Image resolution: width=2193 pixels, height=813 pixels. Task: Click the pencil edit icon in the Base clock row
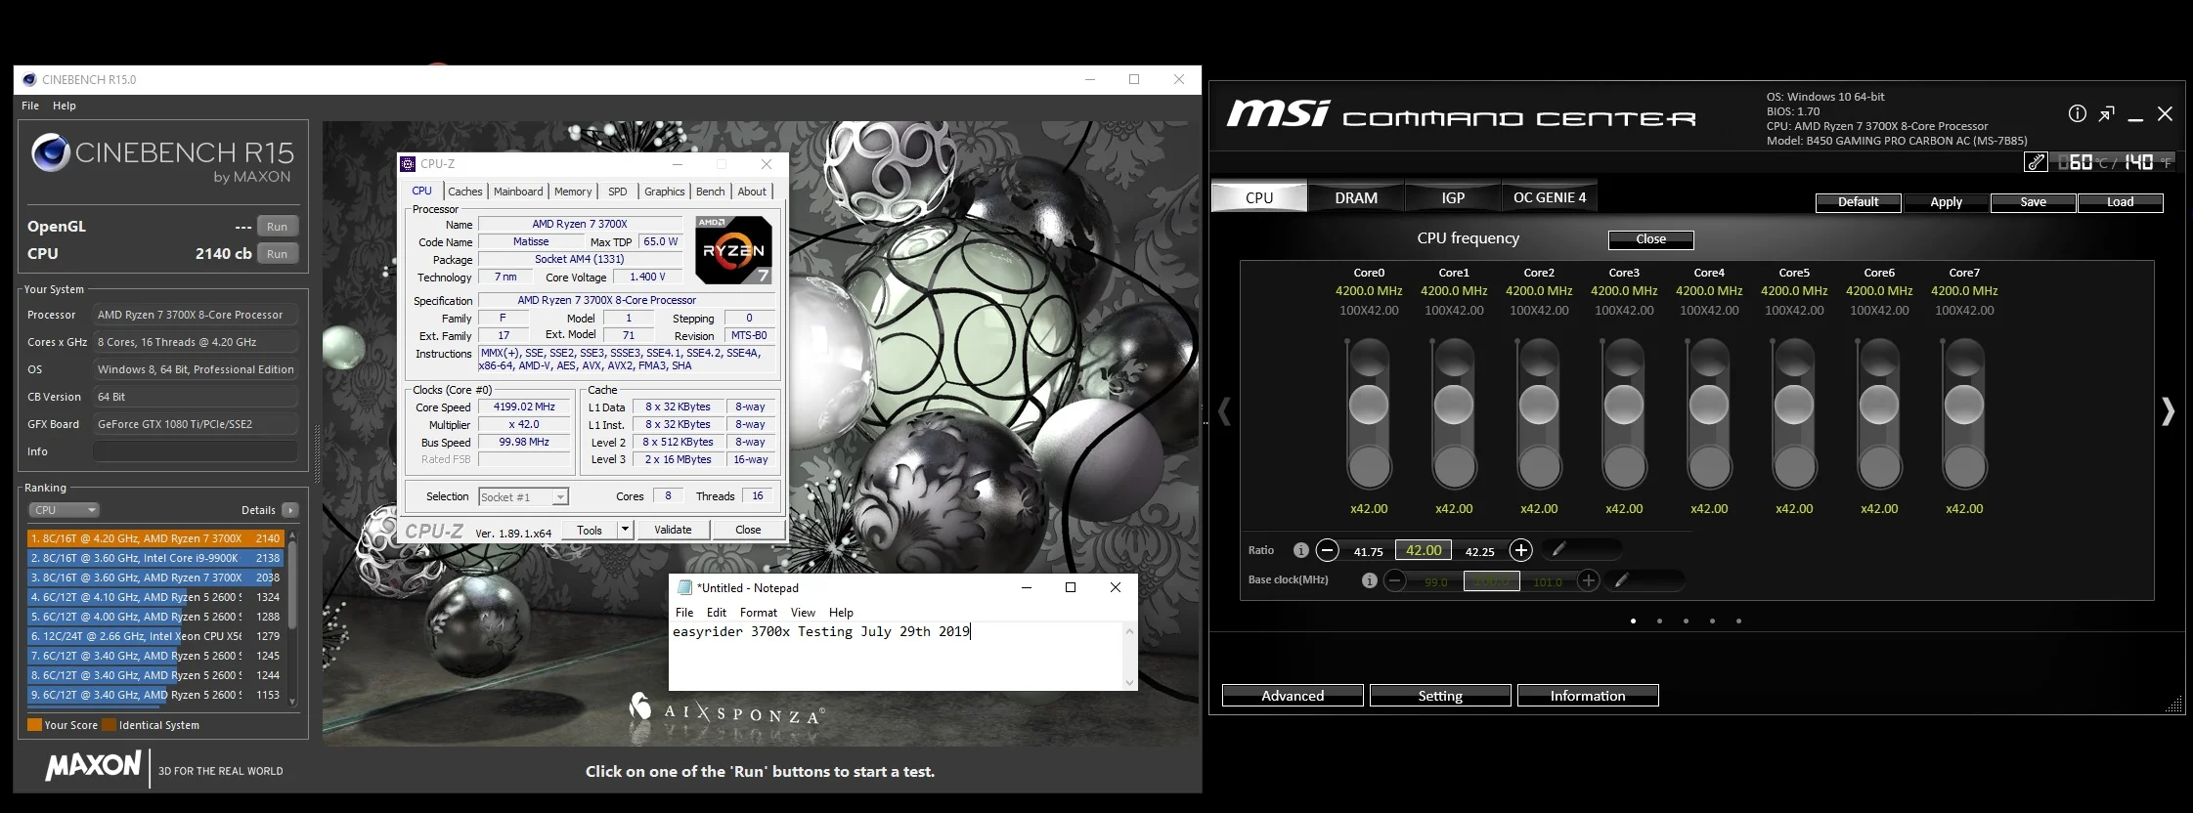(x=1622, y=580)
